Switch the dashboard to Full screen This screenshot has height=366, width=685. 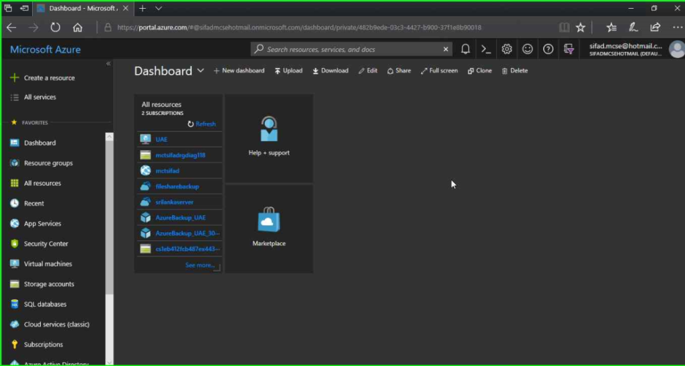439,71
